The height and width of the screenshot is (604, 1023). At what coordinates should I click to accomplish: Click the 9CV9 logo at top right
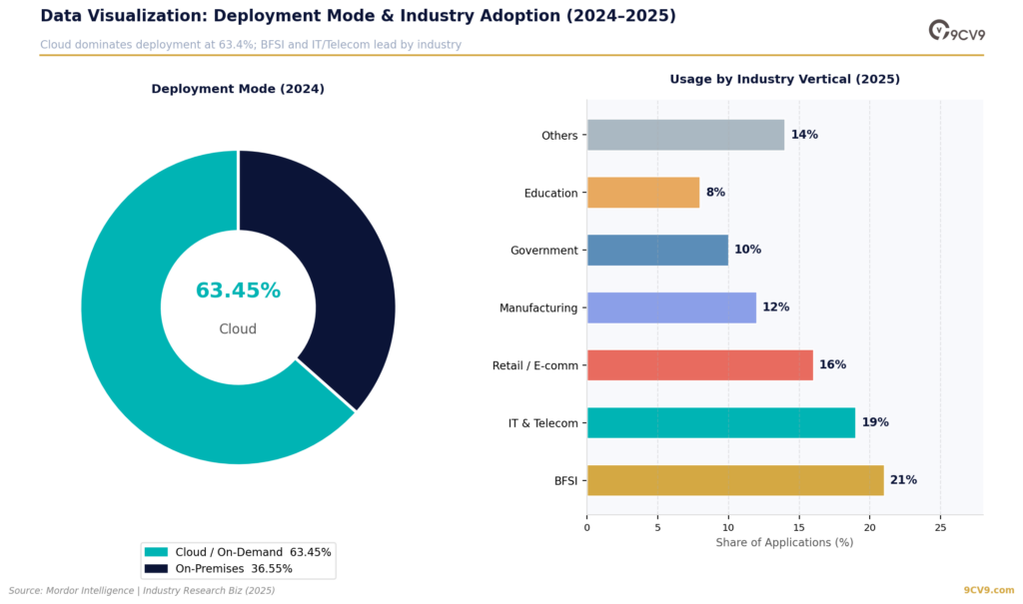[x=957, y=31]
